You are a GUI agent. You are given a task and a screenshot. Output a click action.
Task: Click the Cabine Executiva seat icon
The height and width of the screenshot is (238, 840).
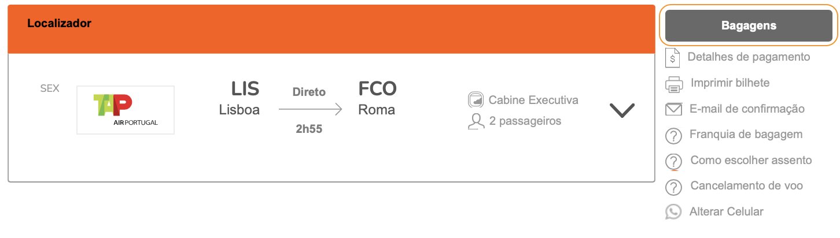476,100
